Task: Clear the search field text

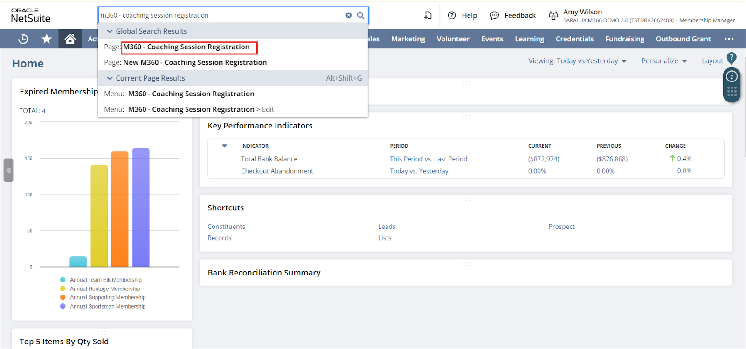Action: pos(348,15)
